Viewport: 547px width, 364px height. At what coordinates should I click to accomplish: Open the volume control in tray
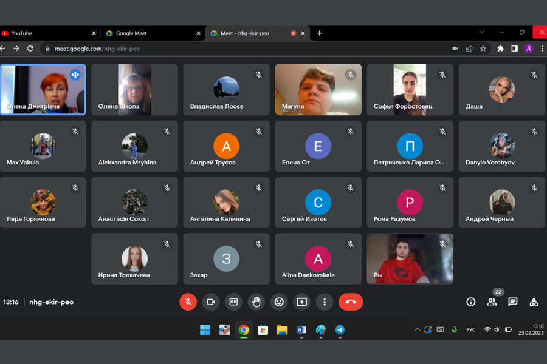pyautogui.click(x=497, y=329)
